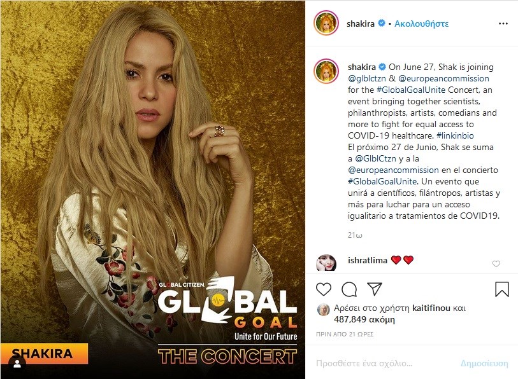Click the tagged people icon on photo
This screenshot has width=518, height=379.
[17, 364]
